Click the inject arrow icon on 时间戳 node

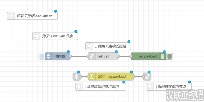[x=48, y=56]
